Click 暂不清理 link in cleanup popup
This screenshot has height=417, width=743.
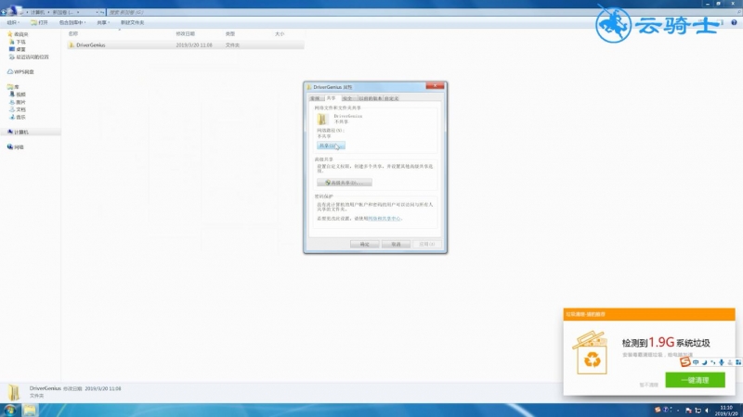648,385
